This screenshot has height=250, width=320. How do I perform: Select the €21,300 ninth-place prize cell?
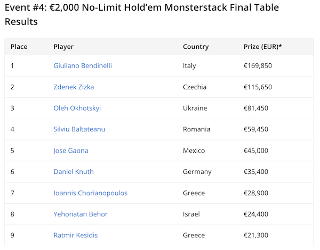pyautogui.click(x=255, y=235)
